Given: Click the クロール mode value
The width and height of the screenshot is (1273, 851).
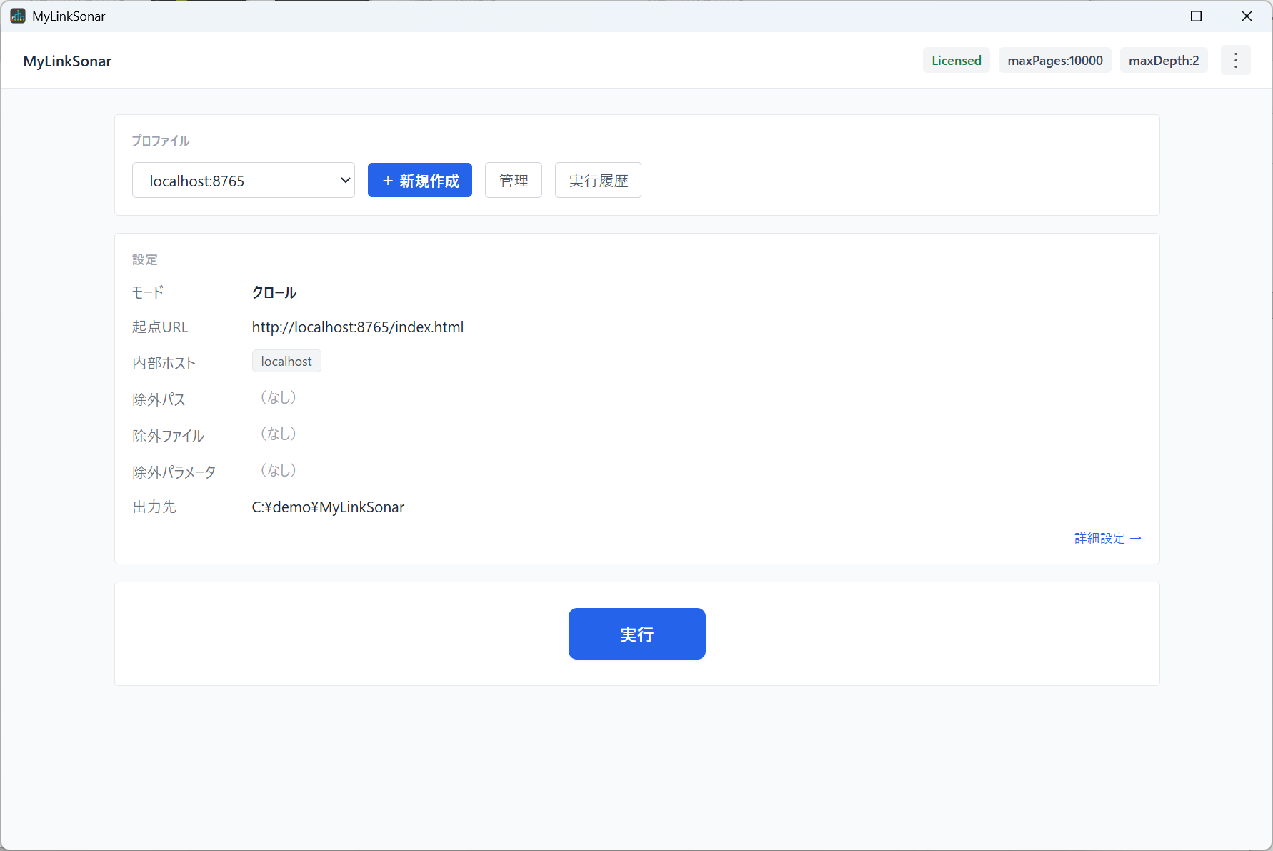Looking at the screenshot, I should click(274, 292).
